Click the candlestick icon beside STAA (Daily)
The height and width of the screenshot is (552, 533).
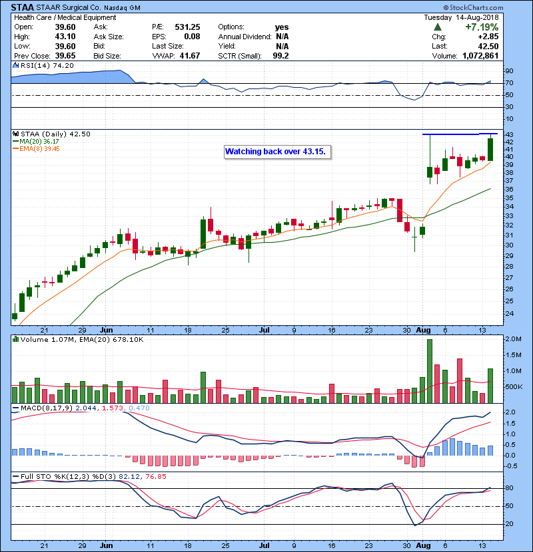click(15, 134)
